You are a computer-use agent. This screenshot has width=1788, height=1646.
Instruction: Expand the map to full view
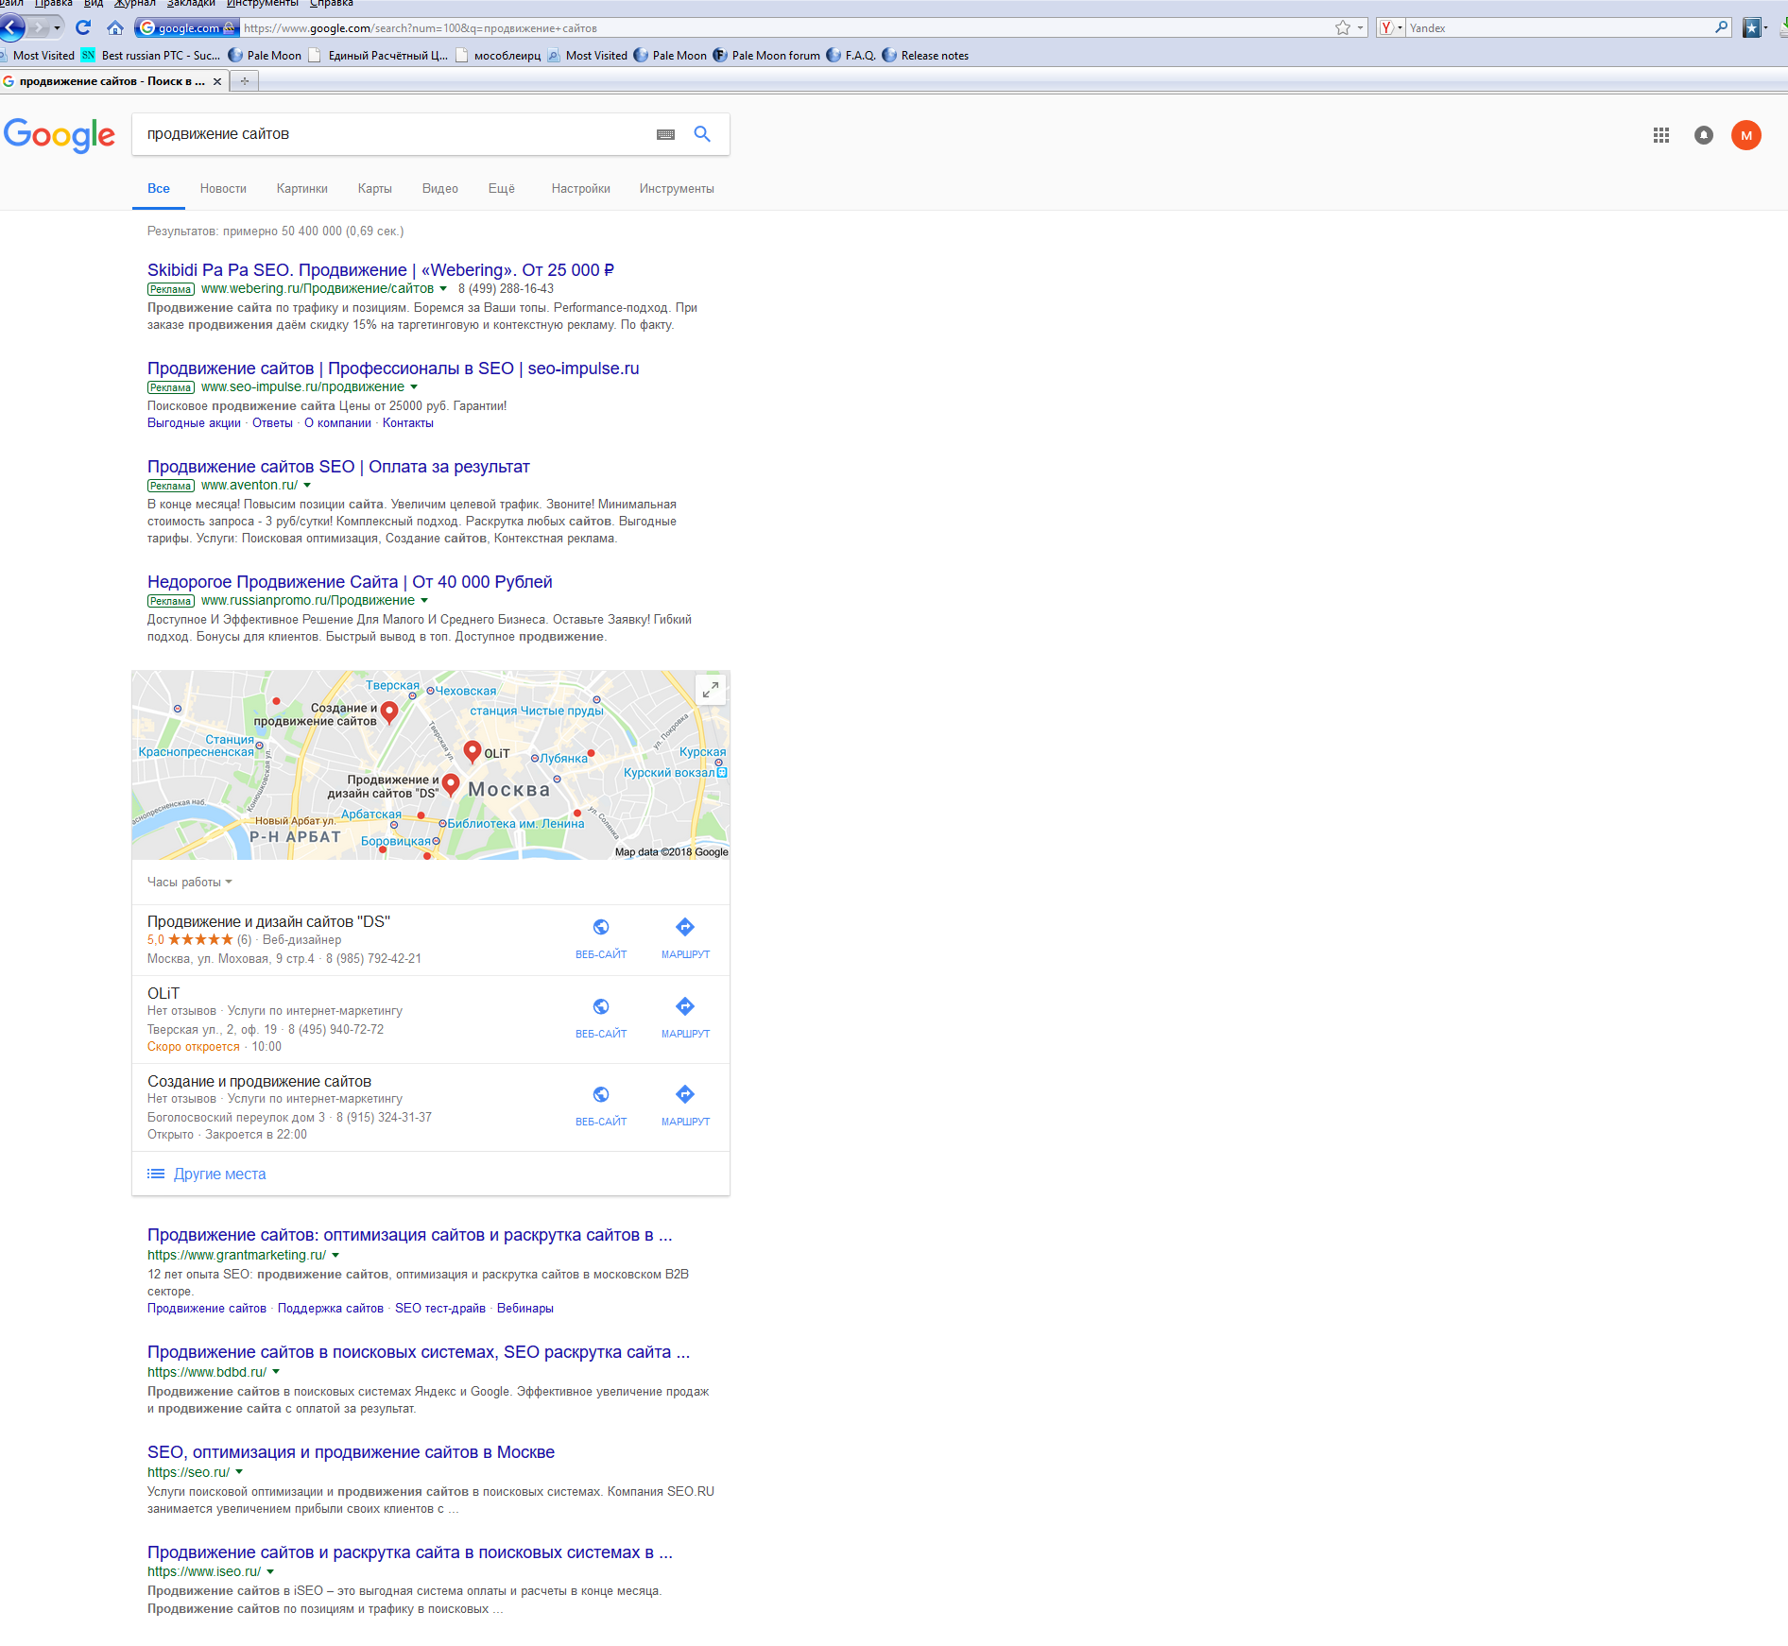(711, 690)
